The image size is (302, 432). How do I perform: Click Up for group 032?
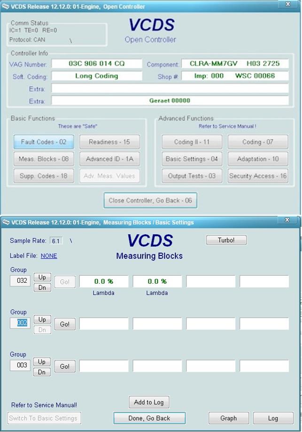click(42, 277)
